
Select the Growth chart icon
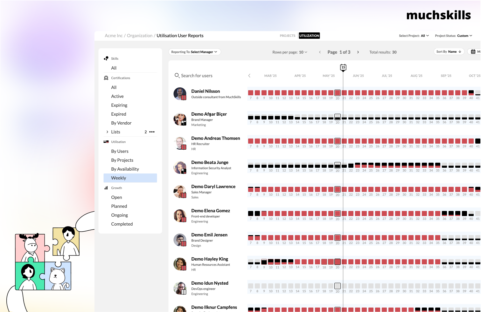tap(106, 188)
